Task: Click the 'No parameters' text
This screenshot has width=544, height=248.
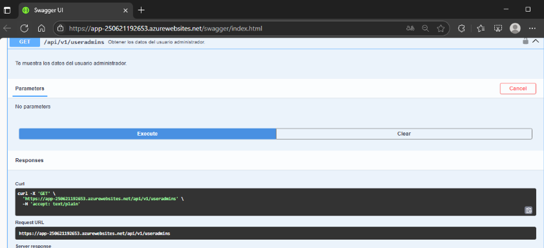Action: point(33,107)
